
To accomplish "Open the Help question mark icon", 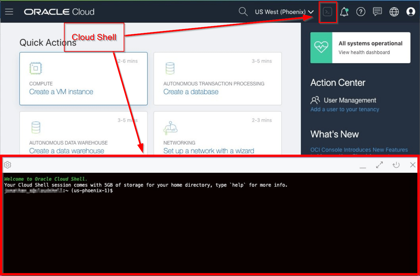I will click(361, 12).
